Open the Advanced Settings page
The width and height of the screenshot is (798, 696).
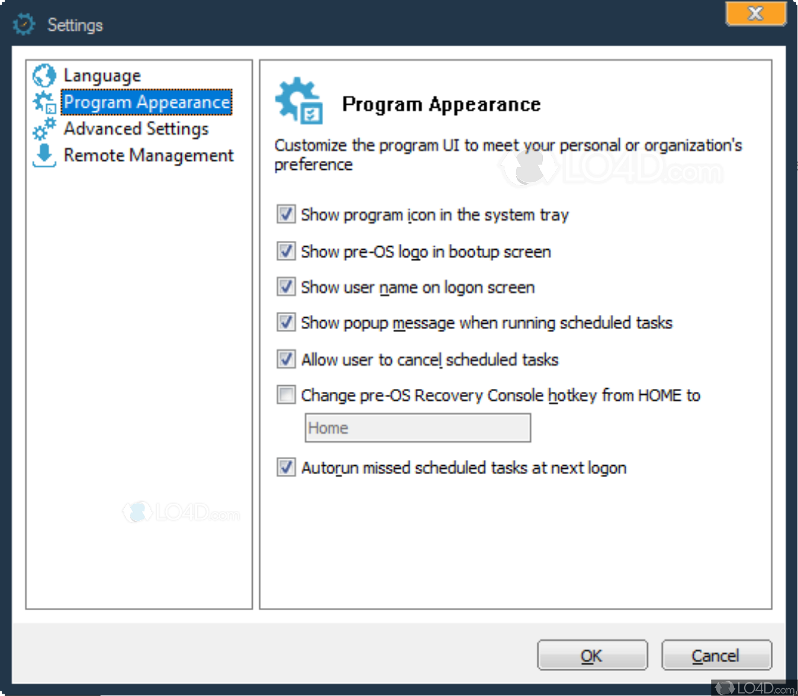coord(136,128)
